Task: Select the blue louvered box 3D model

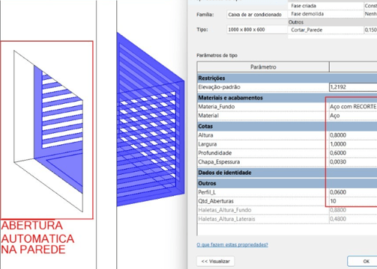Action: [151, 120]
